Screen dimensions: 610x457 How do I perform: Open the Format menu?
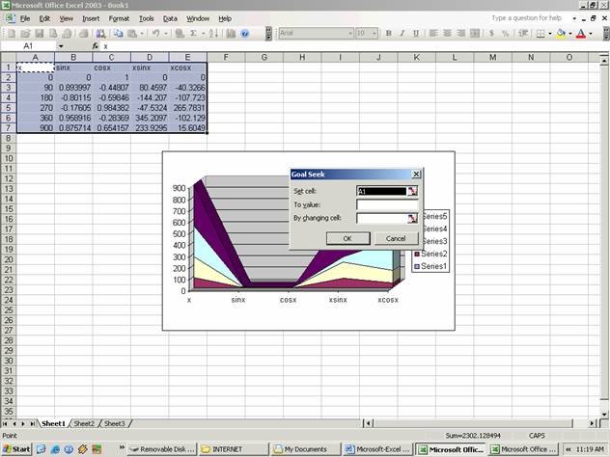[119, 18]
